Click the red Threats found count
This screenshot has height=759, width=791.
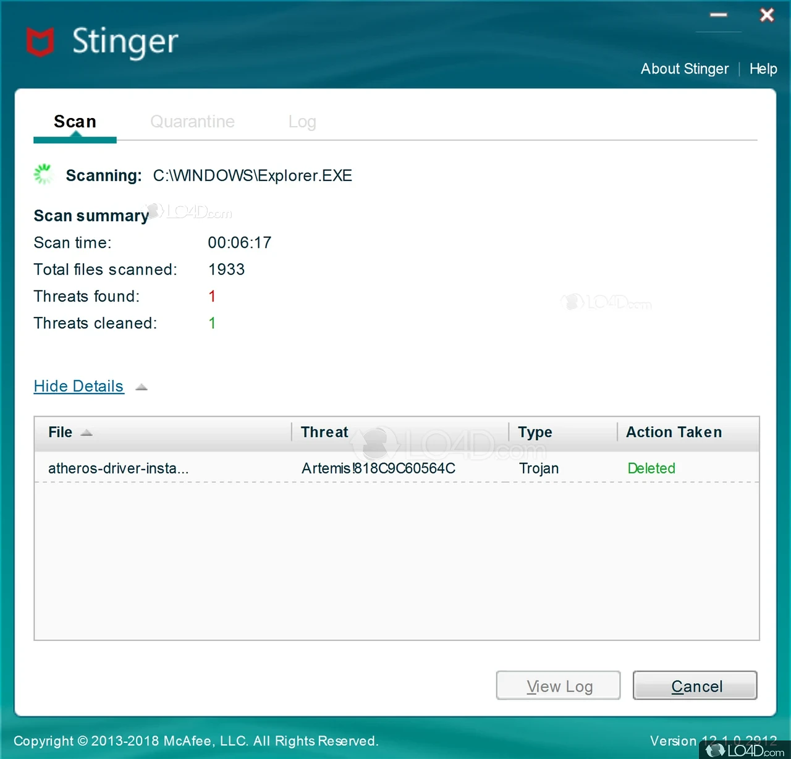tap(212, 297)
